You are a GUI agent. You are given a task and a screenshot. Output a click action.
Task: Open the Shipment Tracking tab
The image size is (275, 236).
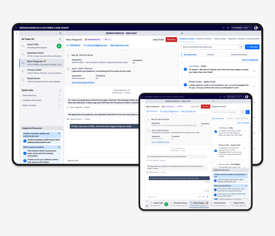(236, 39)
